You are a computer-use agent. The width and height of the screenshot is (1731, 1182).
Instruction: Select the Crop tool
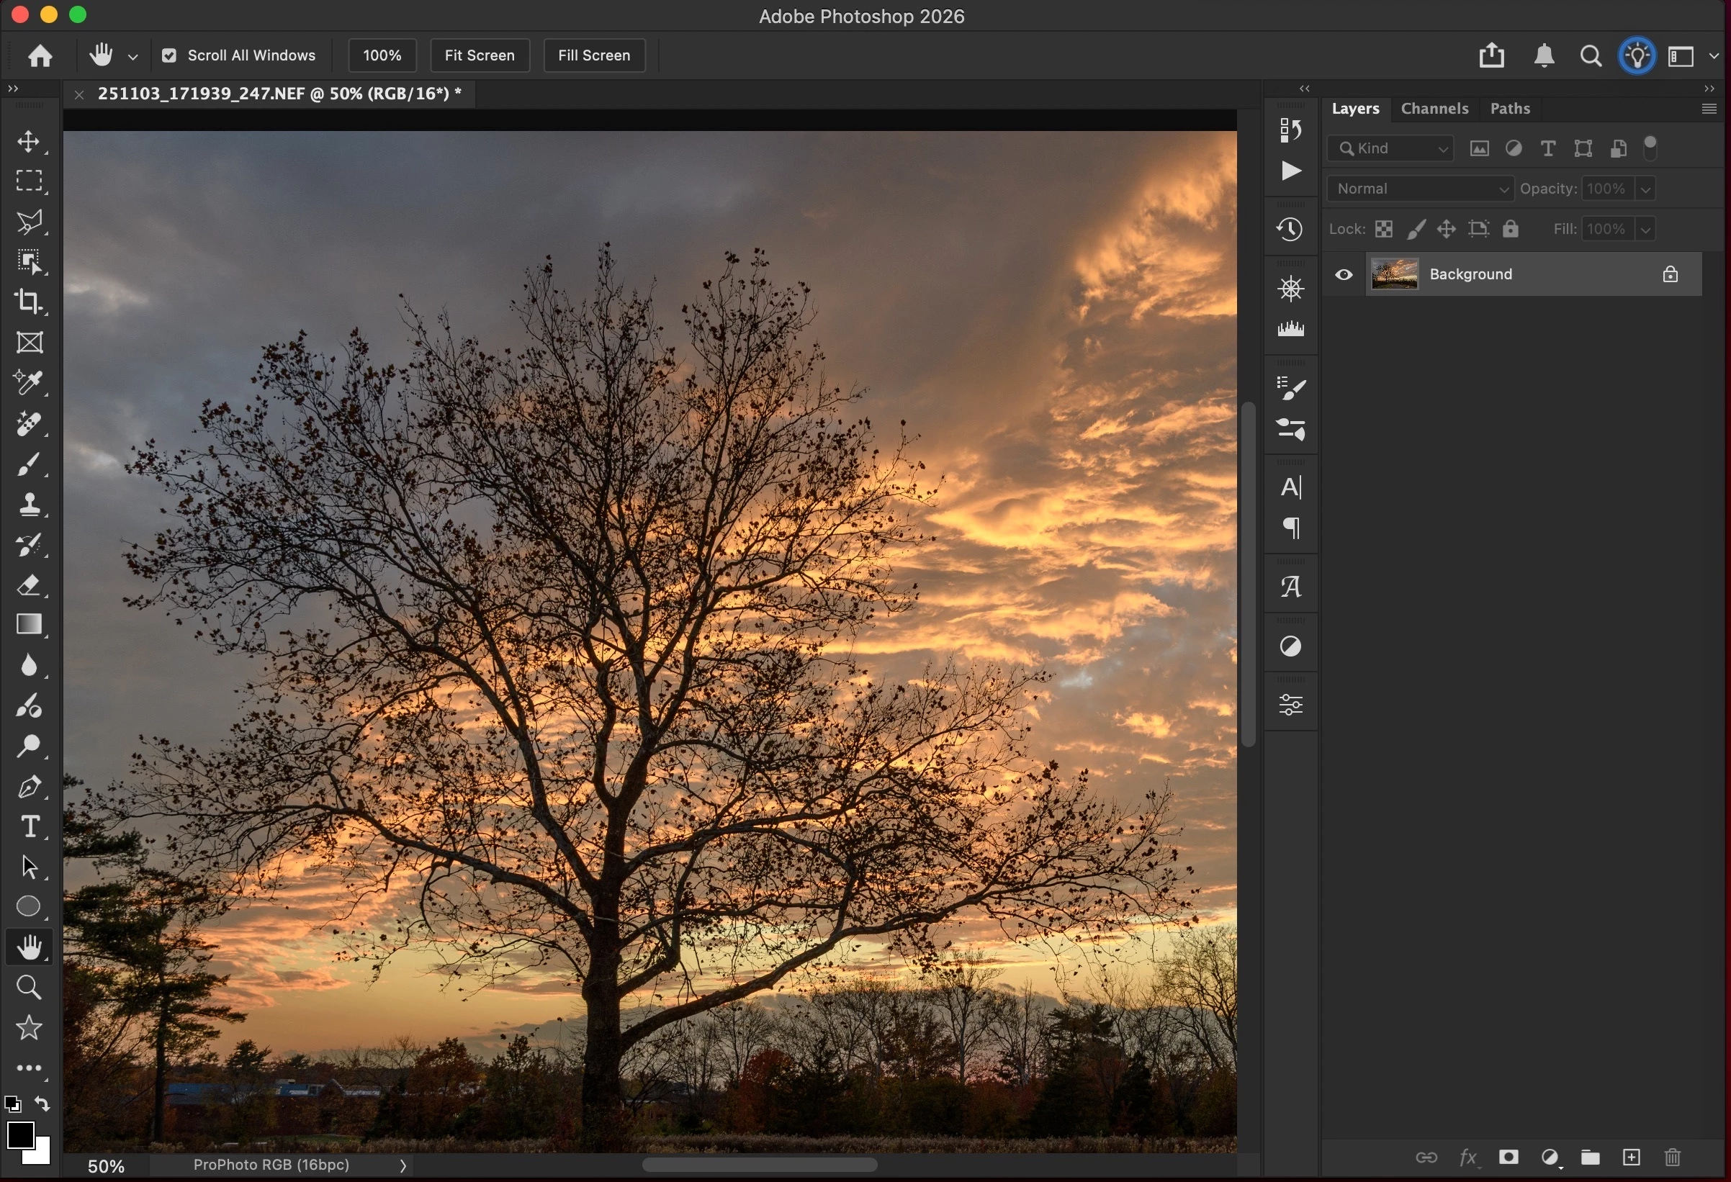click(29, 302)
